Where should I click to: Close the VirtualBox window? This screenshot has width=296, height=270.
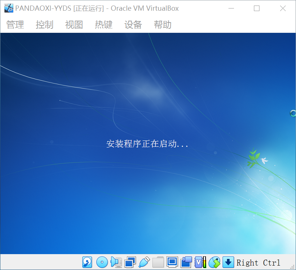(283, 8)
